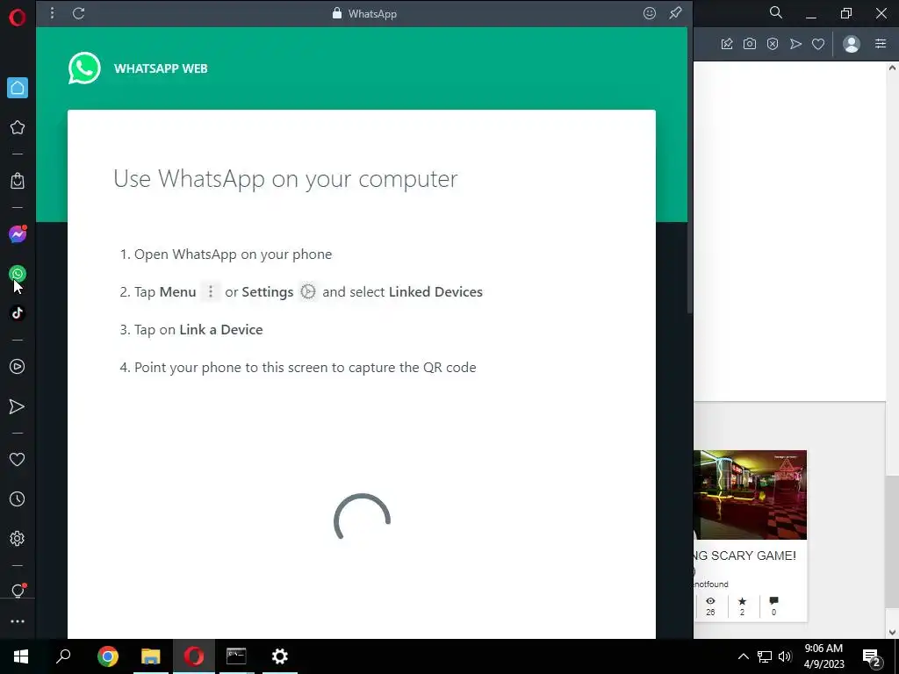This screenshot has width=899, height=674.
Task: Open Bookmarks star icon in sidebar
Action: 18,127
